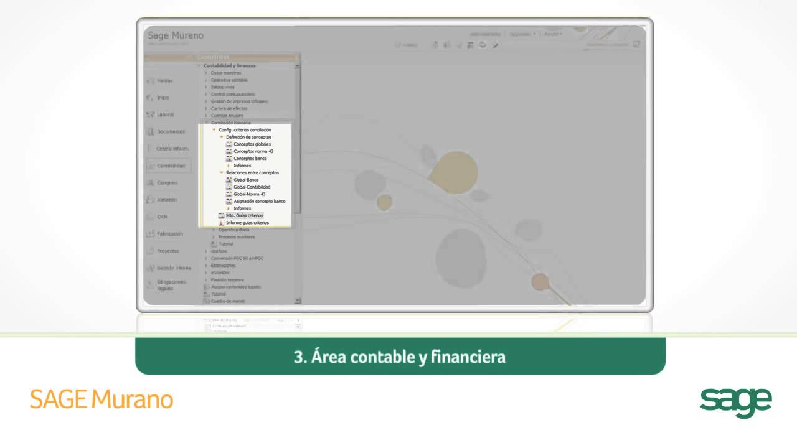Image resolution: width=797 pixels, height=448 pixels.
Task: Open the Global-Norma 43 relation icon
Action: [229, 194]
